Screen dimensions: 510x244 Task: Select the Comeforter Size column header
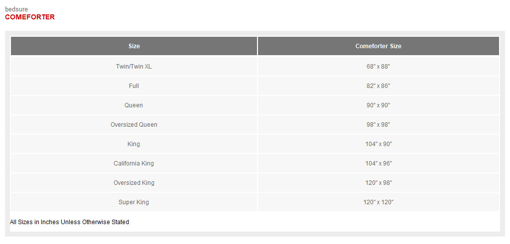pyautogui.click(x=378, y=46)
